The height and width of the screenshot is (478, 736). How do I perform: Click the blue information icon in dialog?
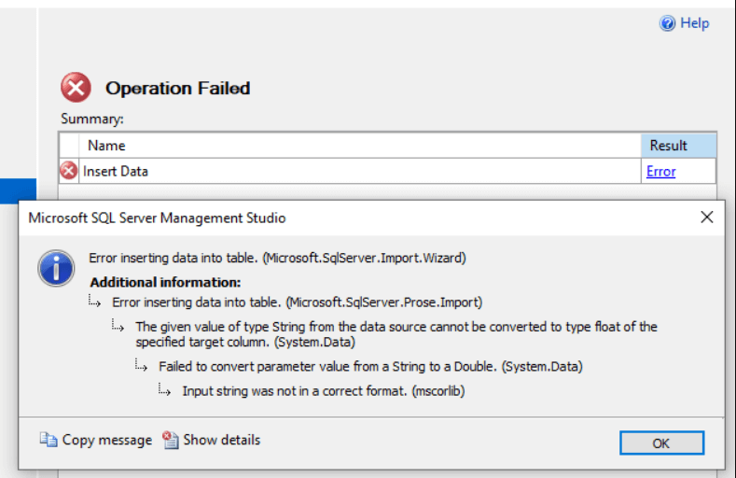tap(56, 268)
